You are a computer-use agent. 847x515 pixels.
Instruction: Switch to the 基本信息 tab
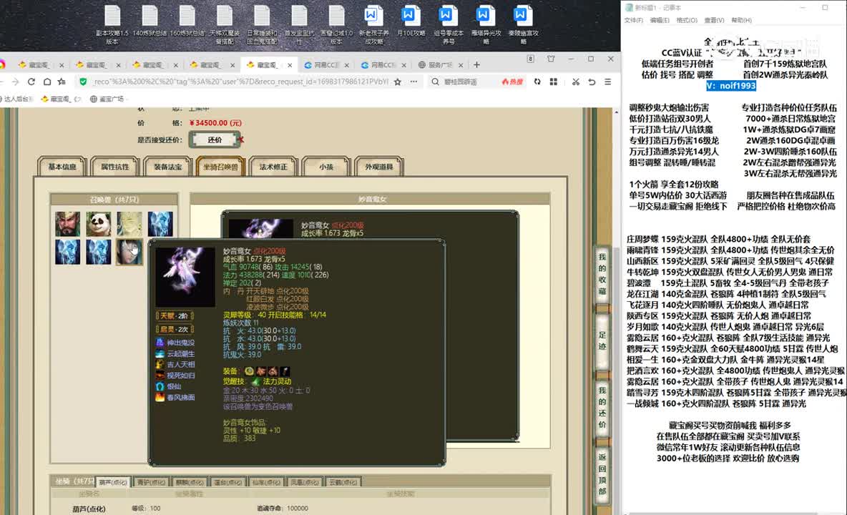coord(62,167)
